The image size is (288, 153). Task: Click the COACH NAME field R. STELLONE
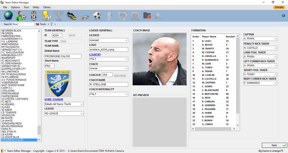(x=109, y=84)
